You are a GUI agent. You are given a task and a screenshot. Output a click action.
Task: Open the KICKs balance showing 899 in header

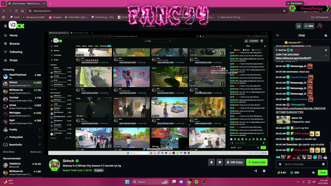coord(309,26)
